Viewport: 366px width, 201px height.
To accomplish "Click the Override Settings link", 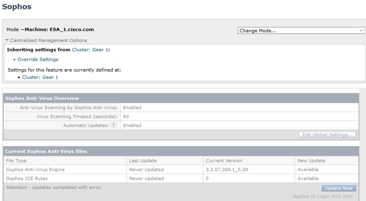I will point(38,59).
